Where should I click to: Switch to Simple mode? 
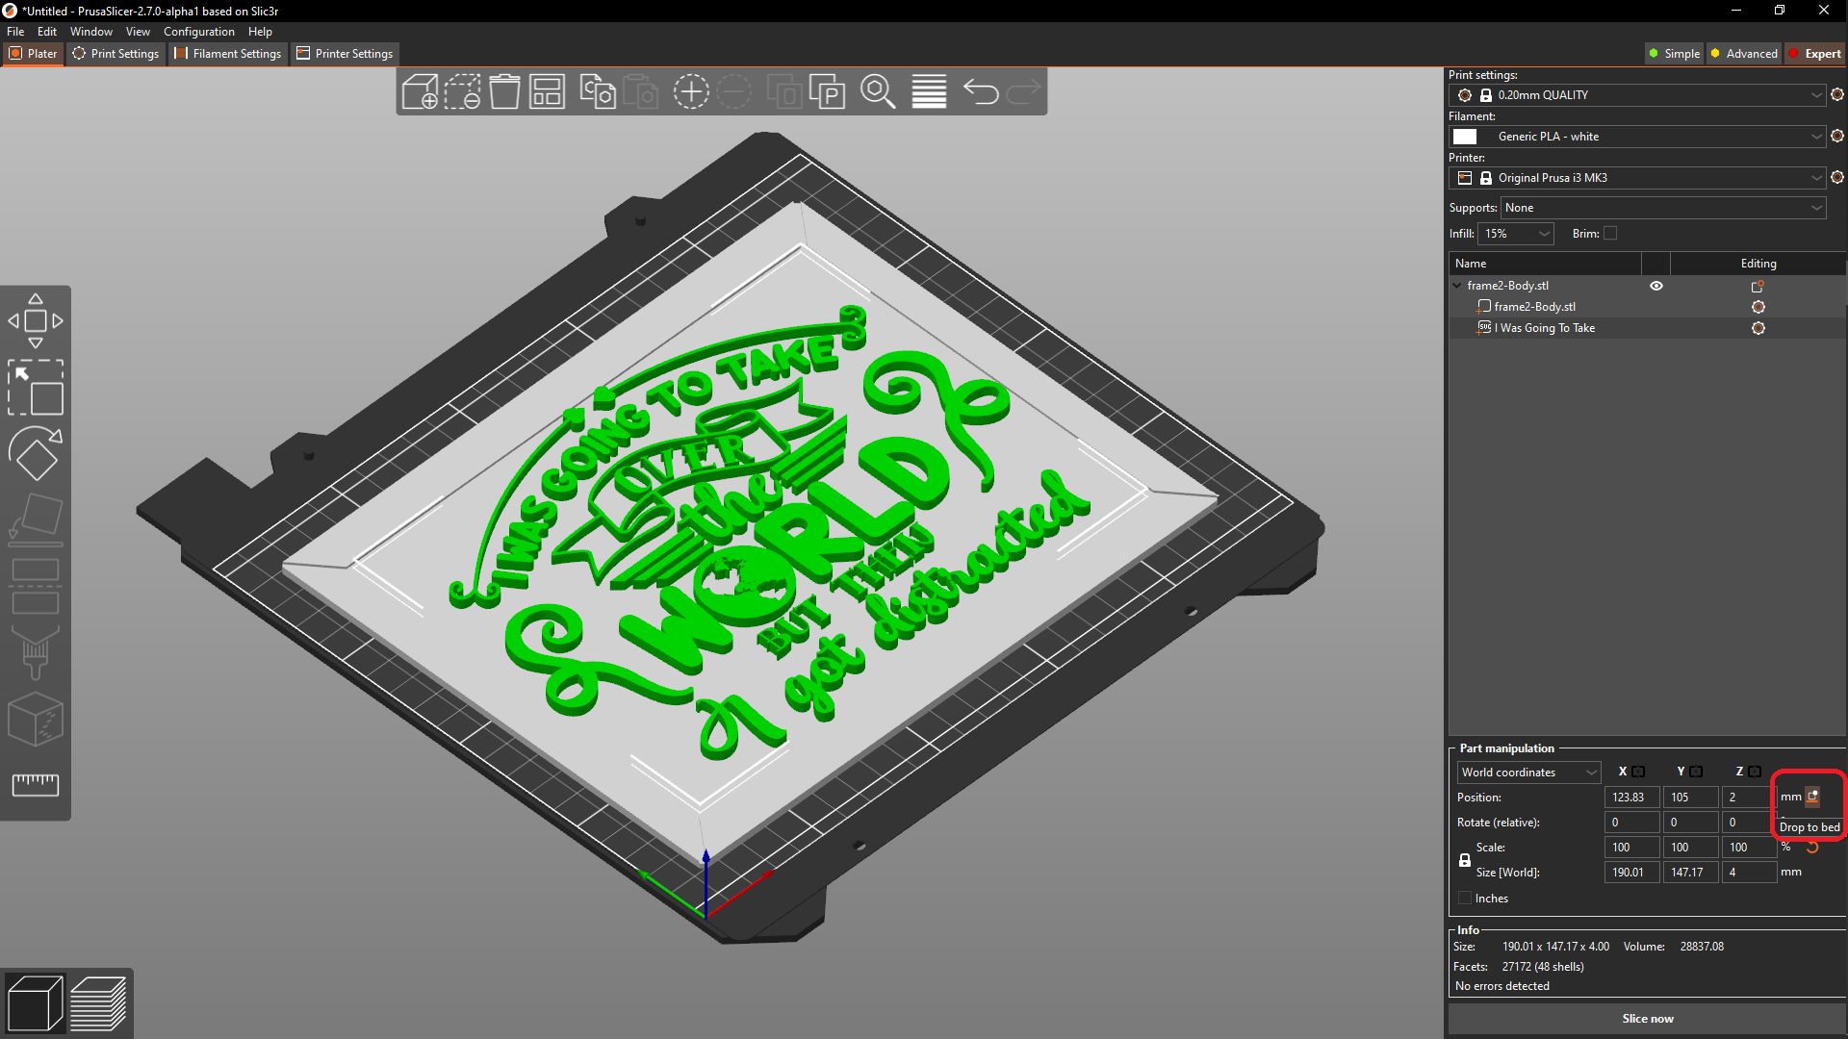(x=1674, y=53)
